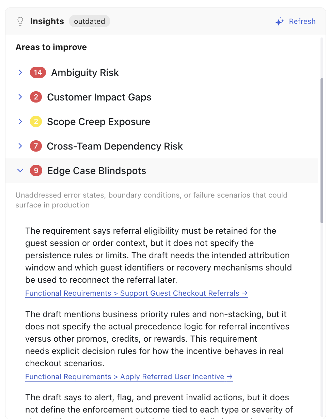Expand the Cross-Team Dependency Risk chevron

tap(20, 146)
